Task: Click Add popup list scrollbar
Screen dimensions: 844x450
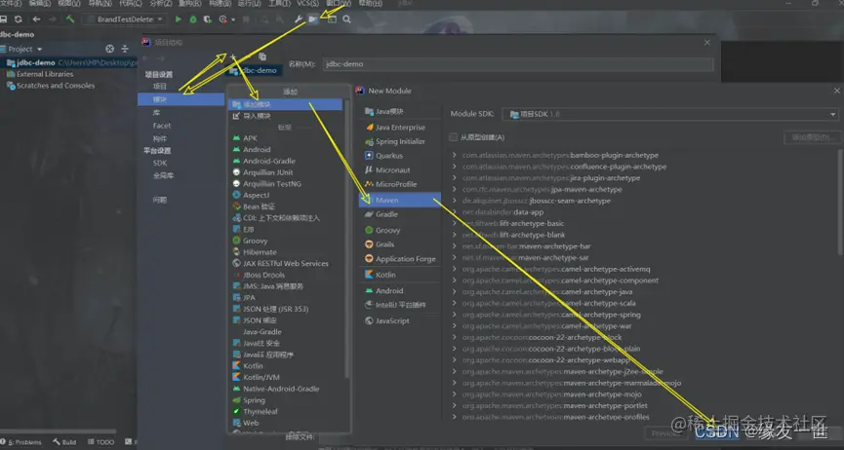Action: (347, 240)
